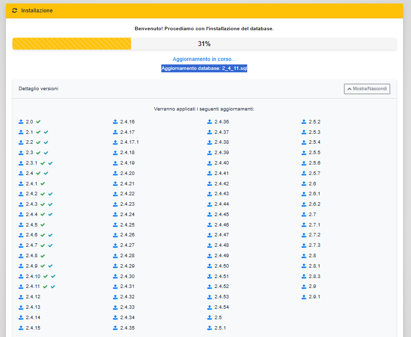
Task: Collapse versions with the Mostra/Nascondi button
Action: pos(367,89)
